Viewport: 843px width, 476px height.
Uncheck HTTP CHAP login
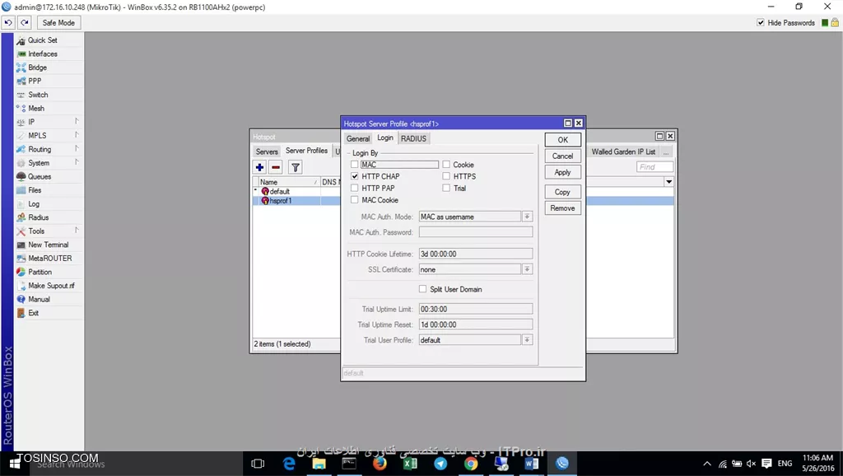(x=354, y=176)
